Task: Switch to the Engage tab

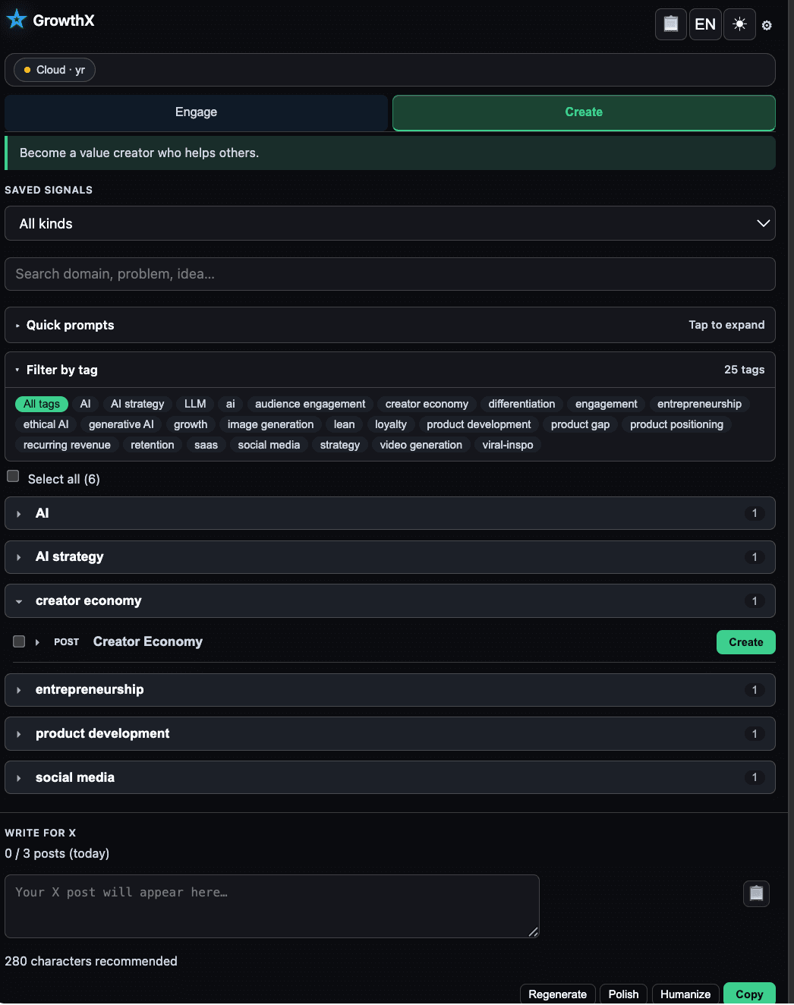Action: [x=196, y=112]
